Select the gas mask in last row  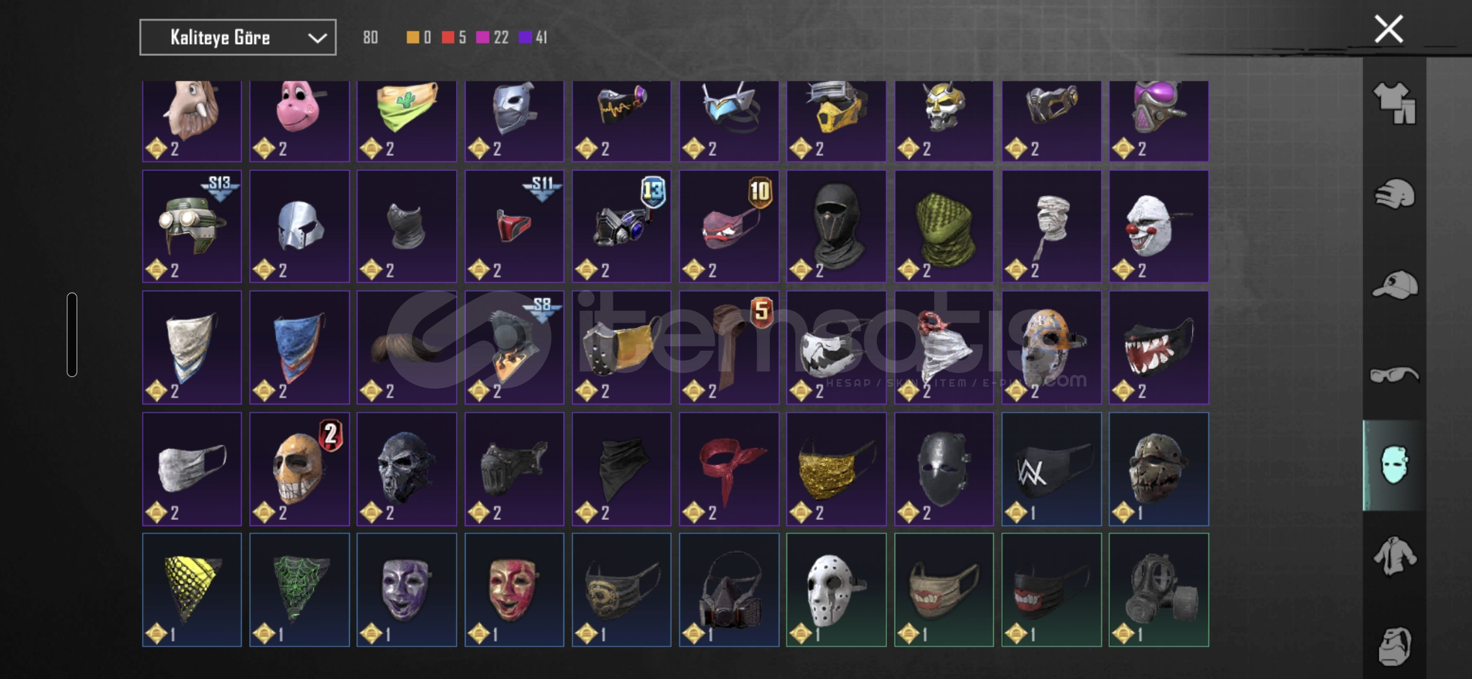(x=1159, y=590)
